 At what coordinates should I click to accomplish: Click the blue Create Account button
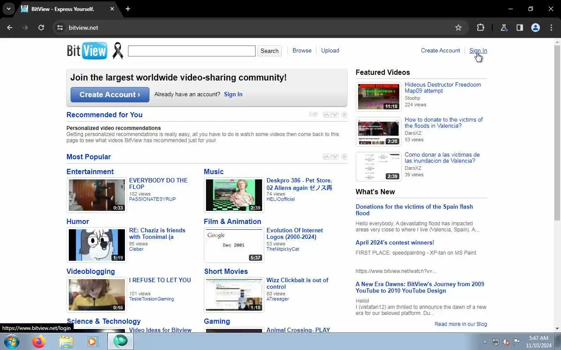[x=110, y=94]
